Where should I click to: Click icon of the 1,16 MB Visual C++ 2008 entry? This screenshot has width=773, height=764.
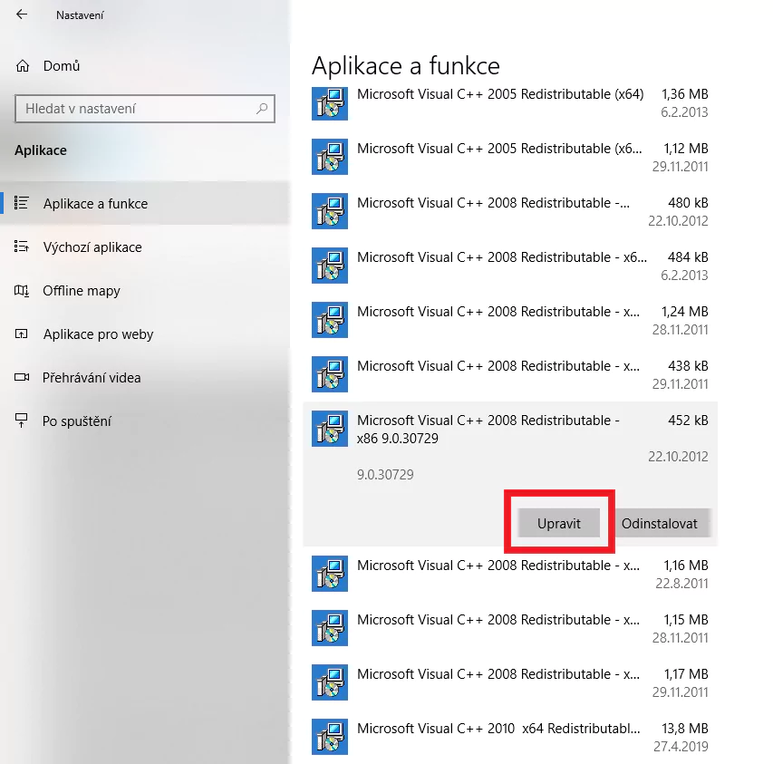click(x=330, y=574)
